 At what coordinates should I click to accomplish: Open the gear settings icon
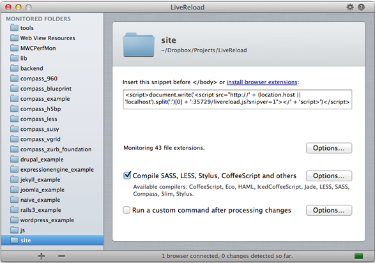(x=350, y=7)
